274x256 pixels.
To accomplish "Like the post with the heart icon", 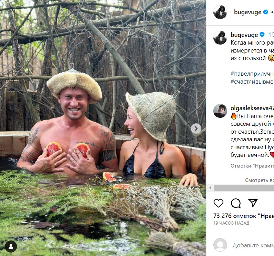I will coord(219,203).
